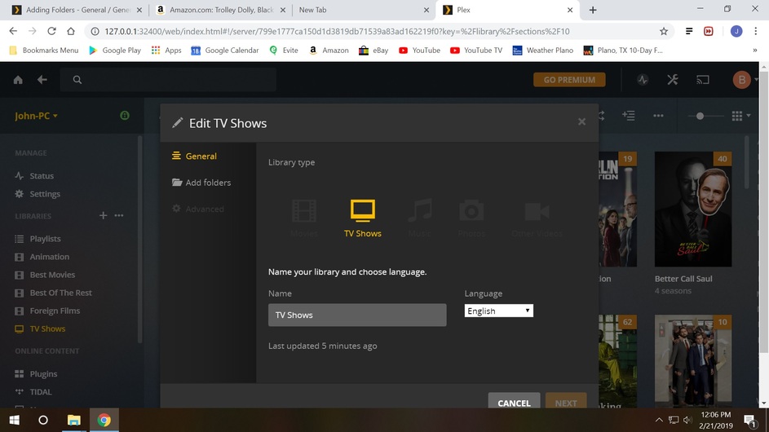
Task: Reload the page in Chrome
Action: click(51, 31)
